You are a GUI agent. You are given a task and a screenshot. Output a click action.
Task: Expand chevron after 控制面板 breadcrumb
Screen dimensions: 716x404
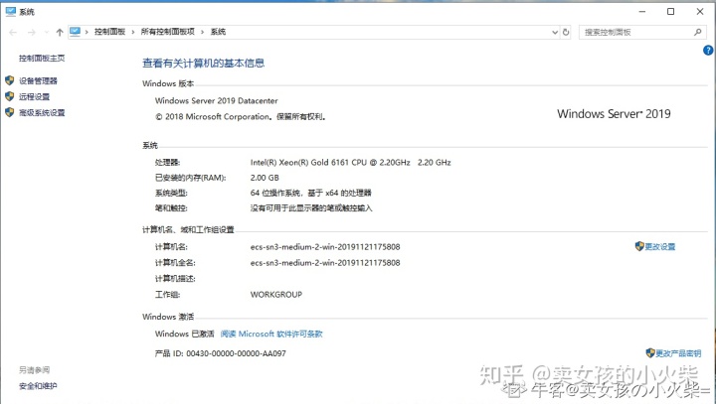click(x=133, y=32)
